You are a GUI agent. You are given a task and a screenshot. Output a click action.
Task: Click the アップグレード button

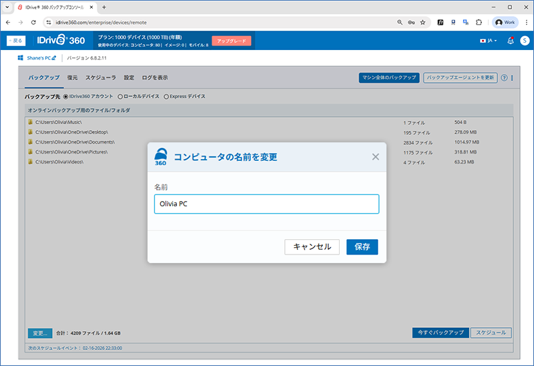coord(232,41)
